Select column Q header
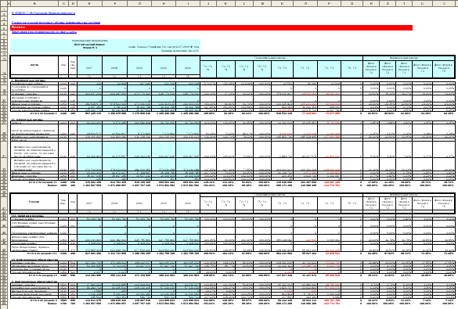Screen dimensions: 458x309 pos(352,3)
